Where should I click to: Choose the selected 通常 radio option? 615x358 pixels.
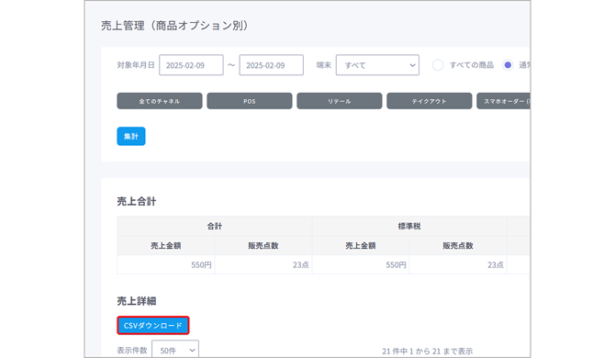[x=508, y=65]
